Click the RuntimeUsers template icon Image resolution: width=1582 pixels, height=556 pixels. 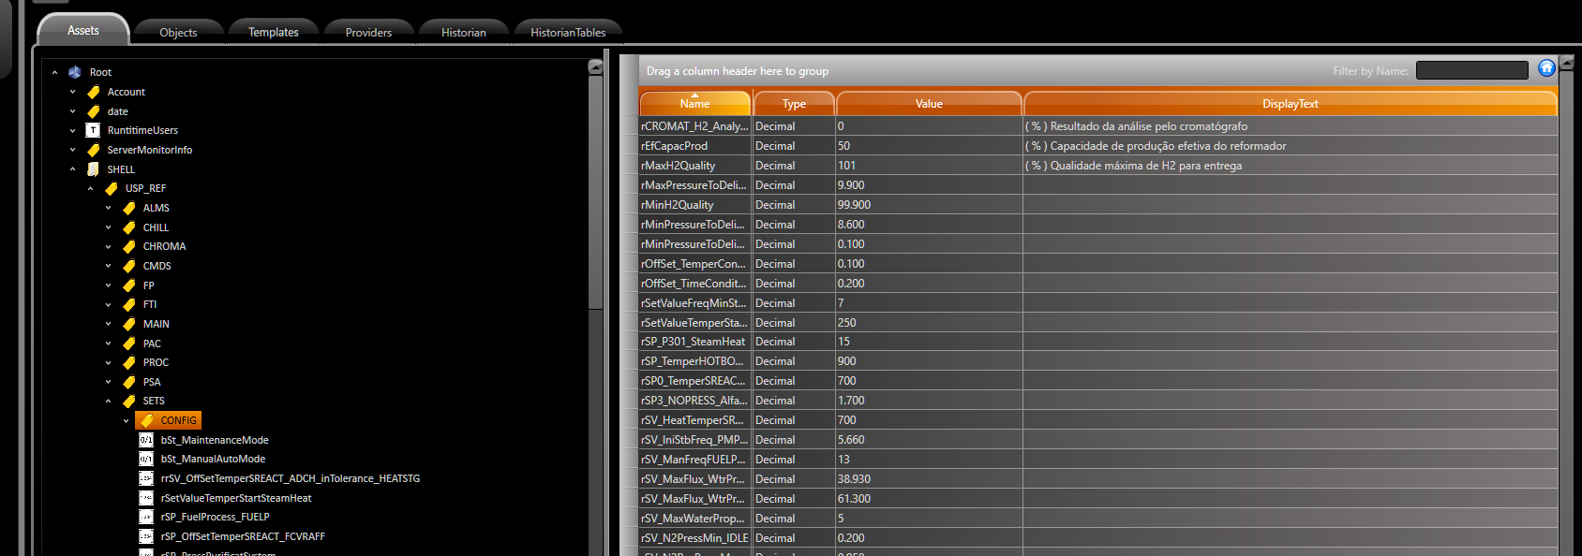[93, 130]
